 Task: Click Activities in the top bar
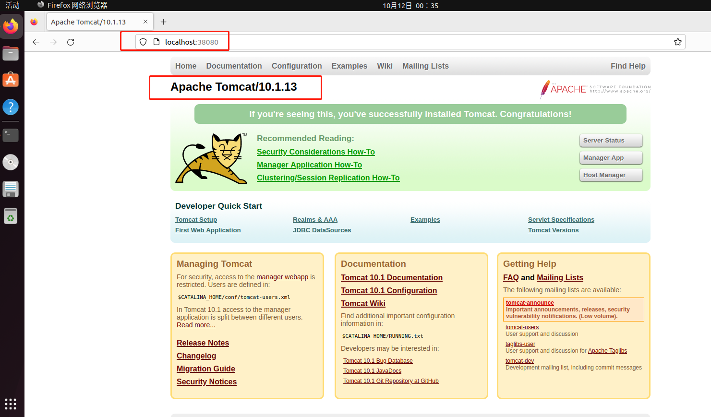[12, 5]
